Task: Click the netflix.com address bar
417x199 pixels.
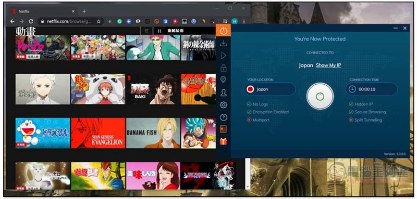Action: point(71,21)
